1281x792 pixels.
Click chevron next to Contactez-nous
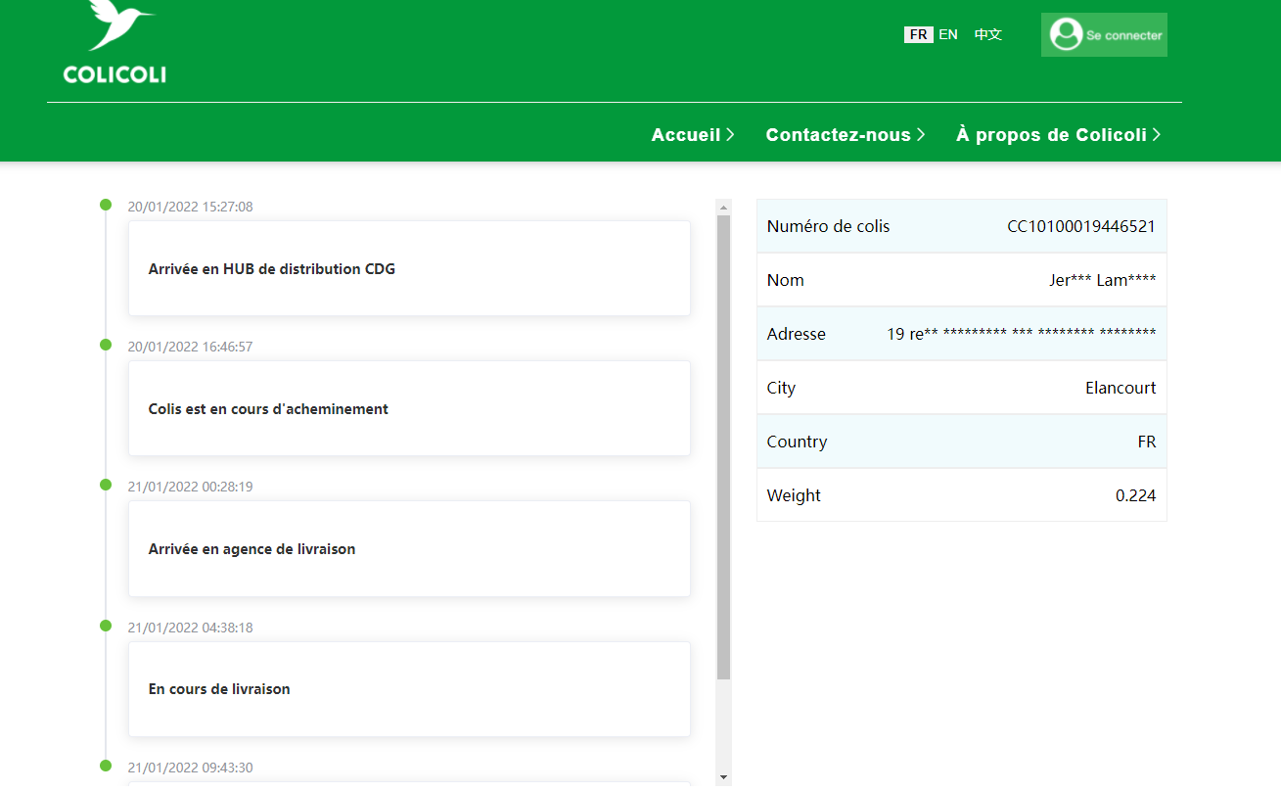click(920, 135)
